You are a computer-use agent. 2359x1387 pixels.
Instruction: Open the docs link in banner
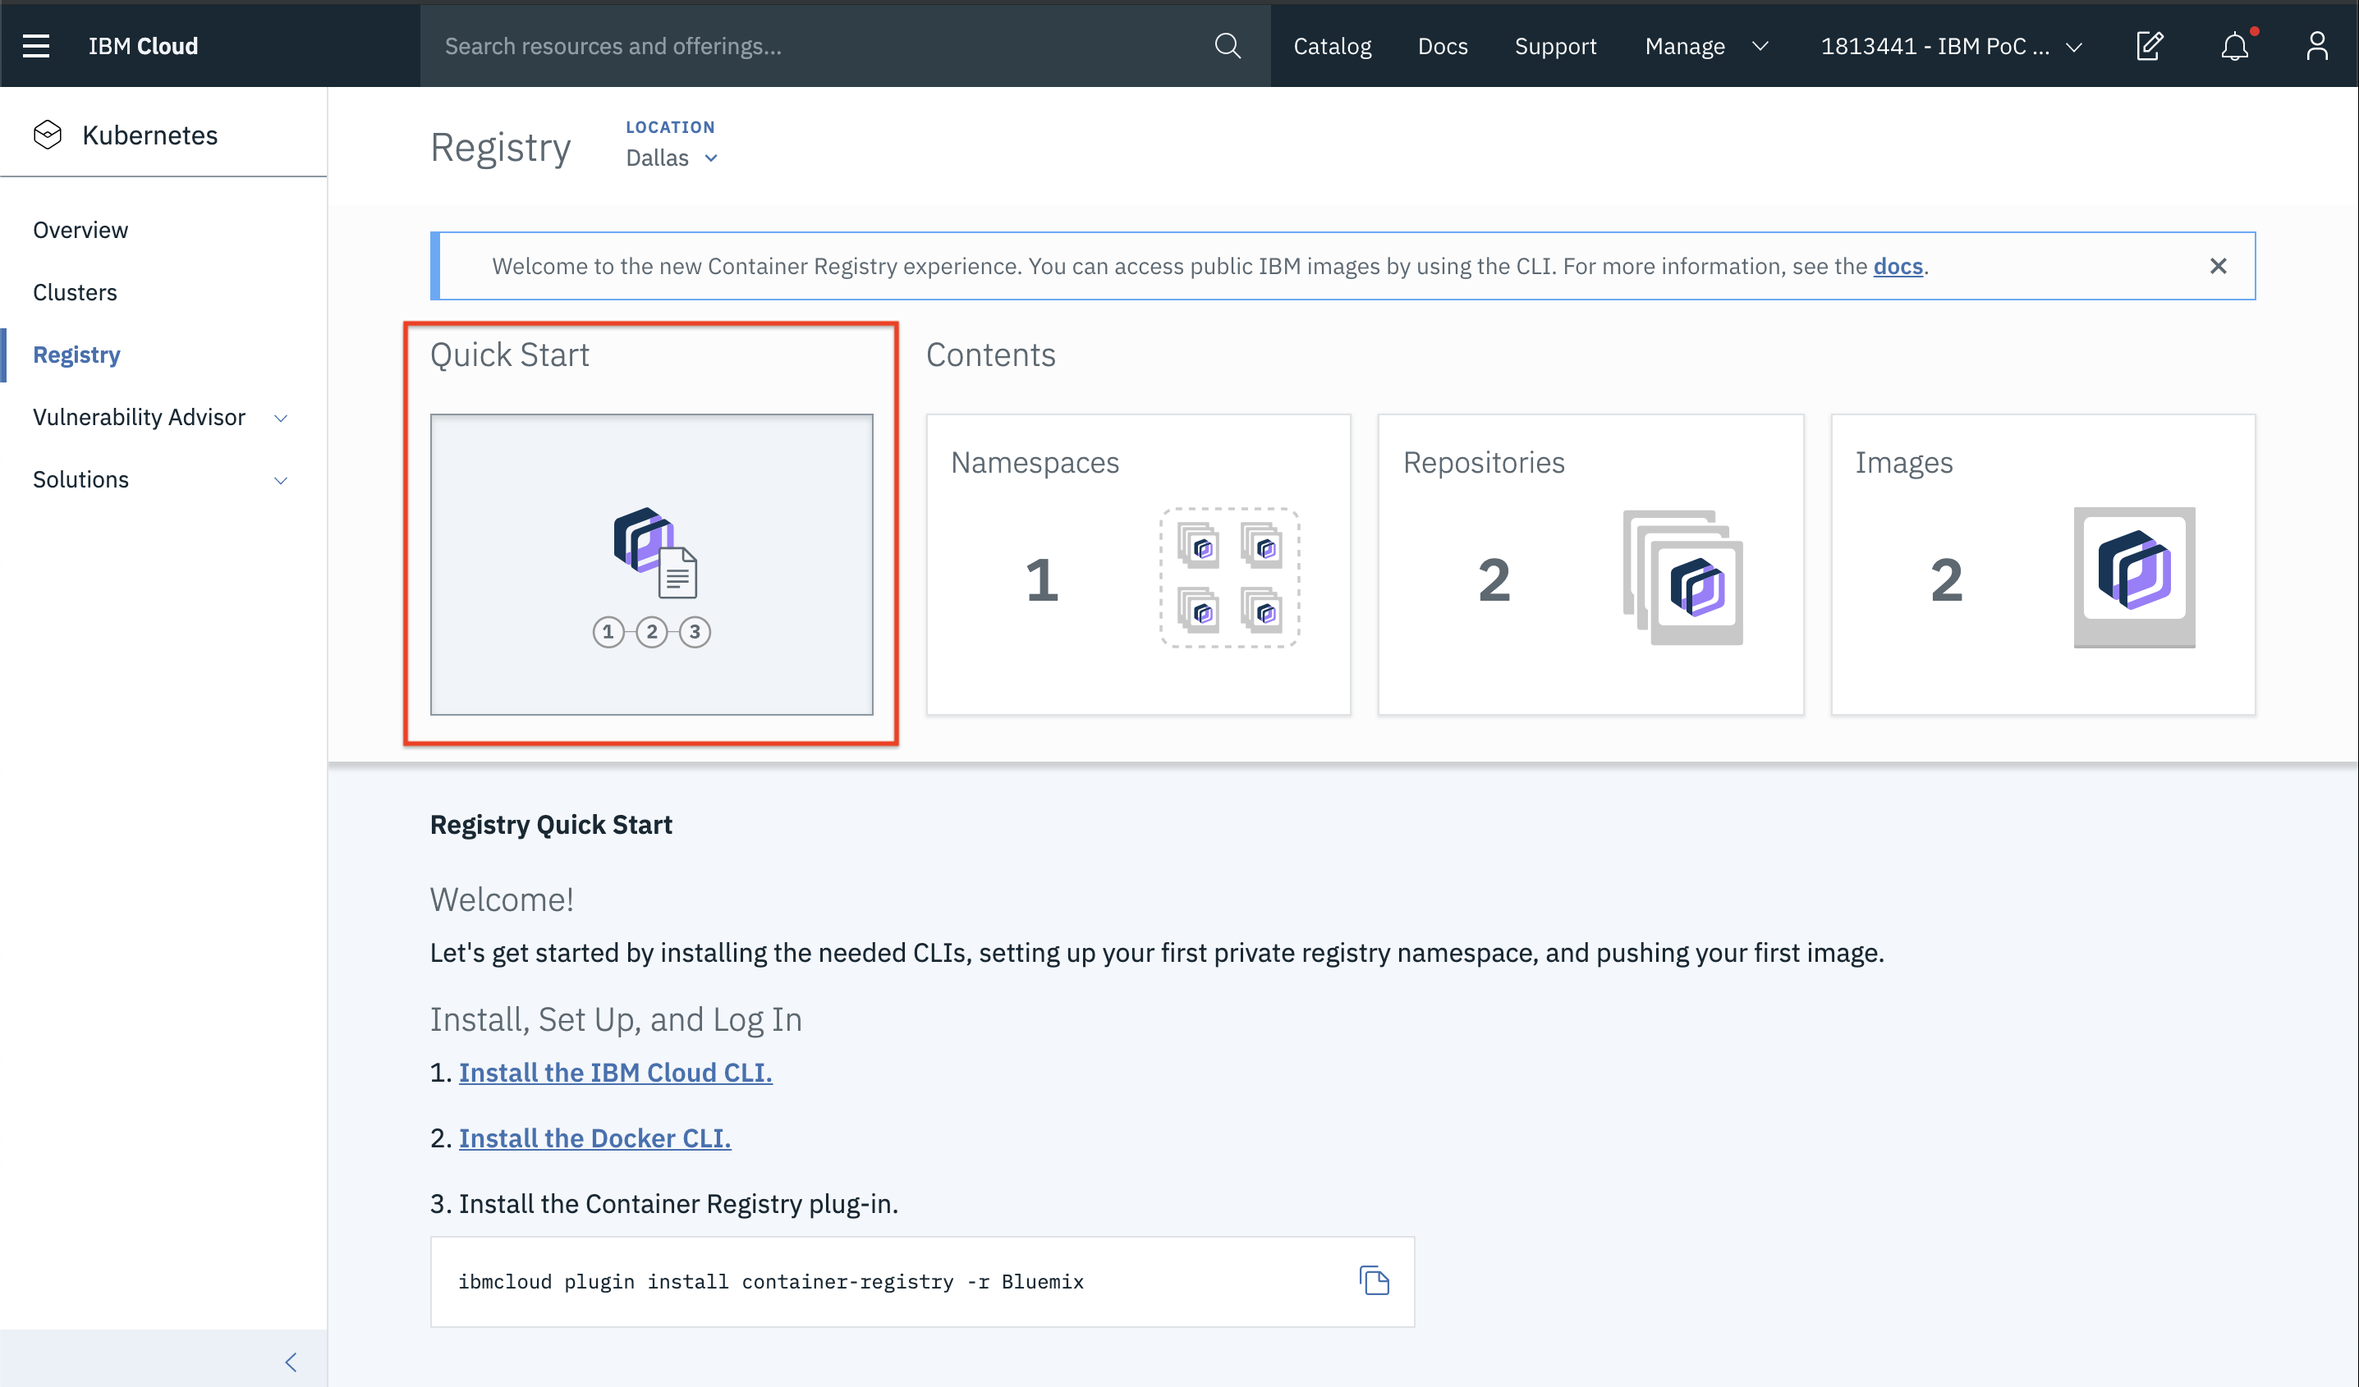pos(1898,266)
